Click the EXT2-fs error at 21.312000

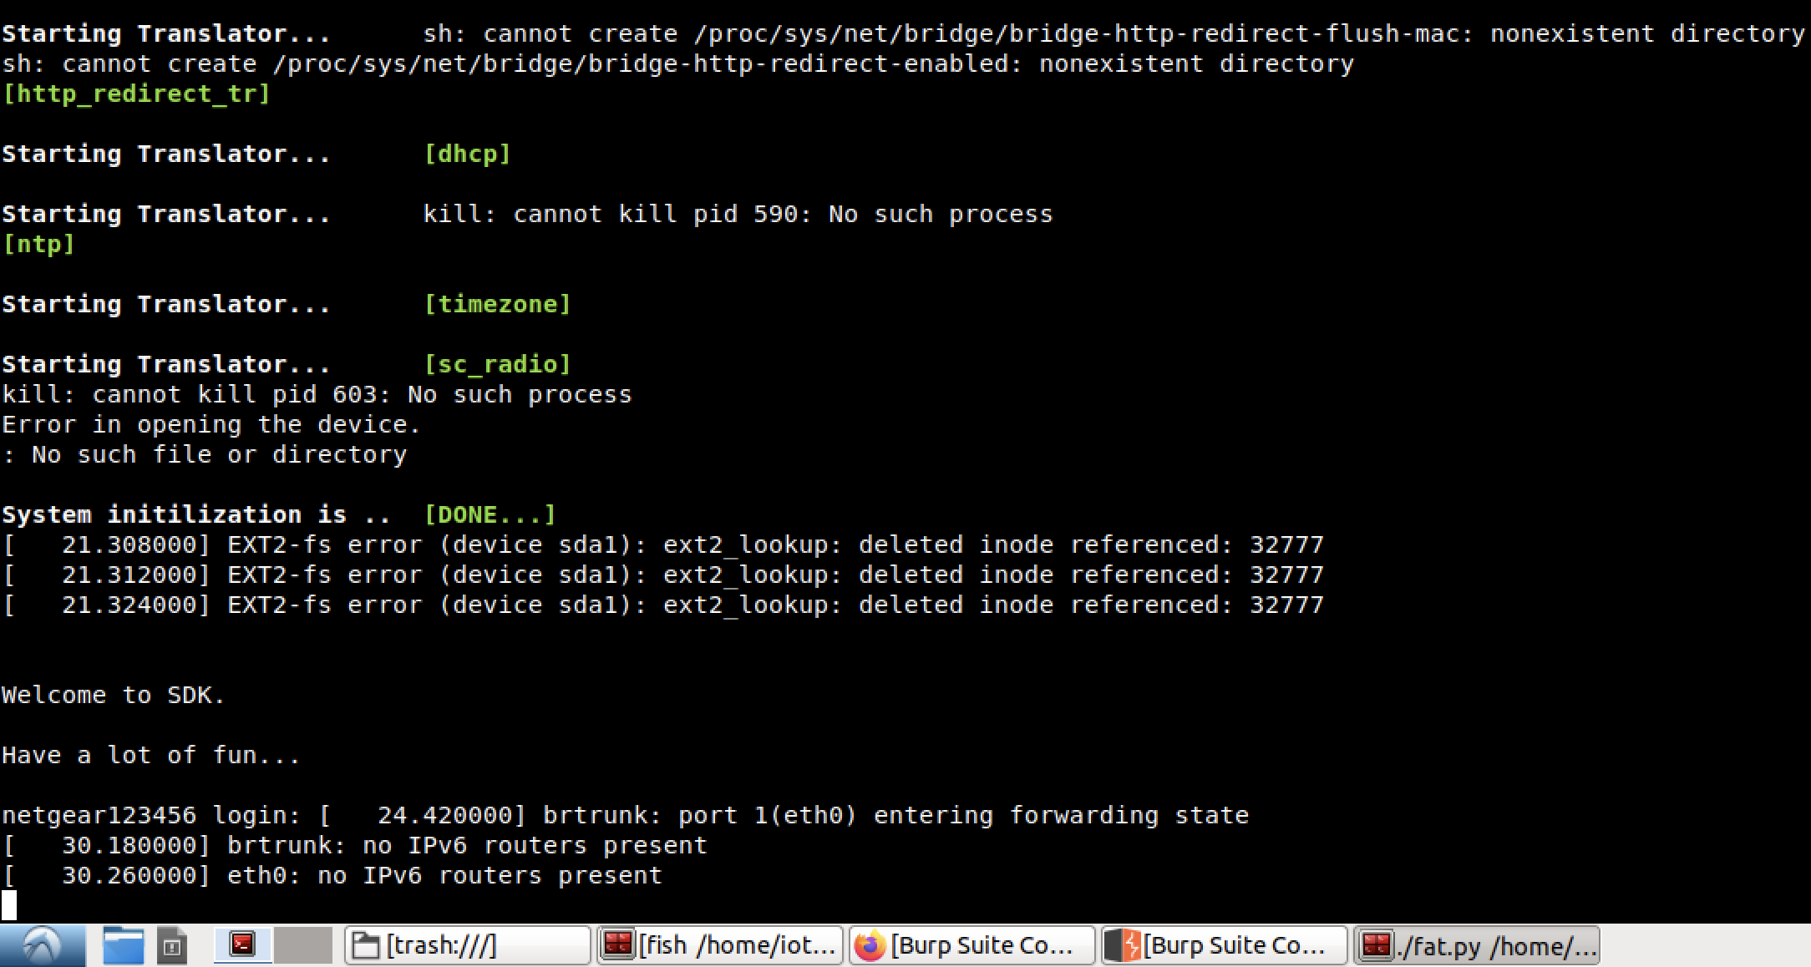point(663,575)
